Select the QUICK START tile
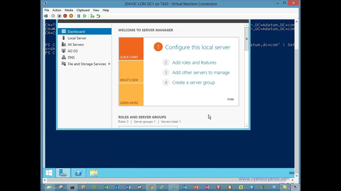 point(131,49)
